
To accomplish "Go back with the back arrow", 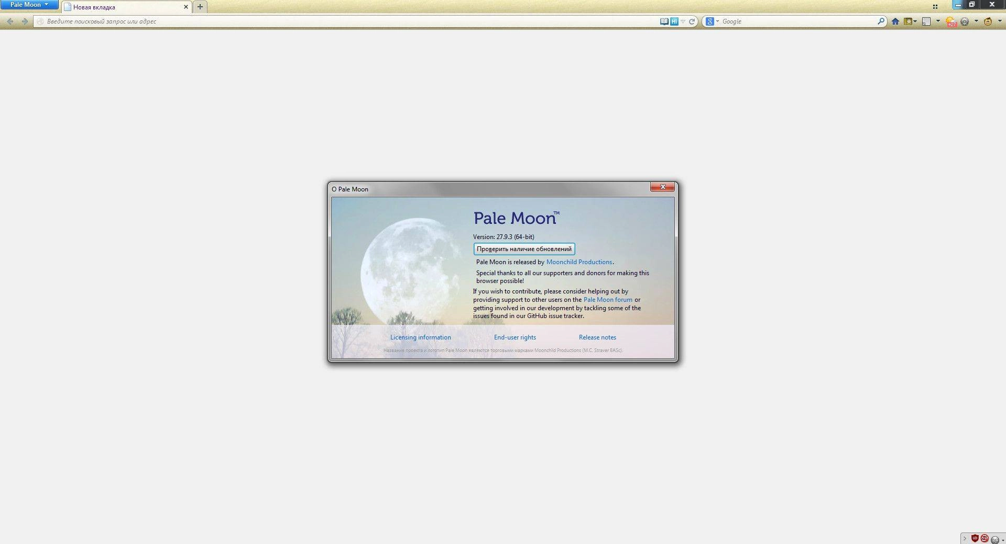I will [x=10, y=21].
